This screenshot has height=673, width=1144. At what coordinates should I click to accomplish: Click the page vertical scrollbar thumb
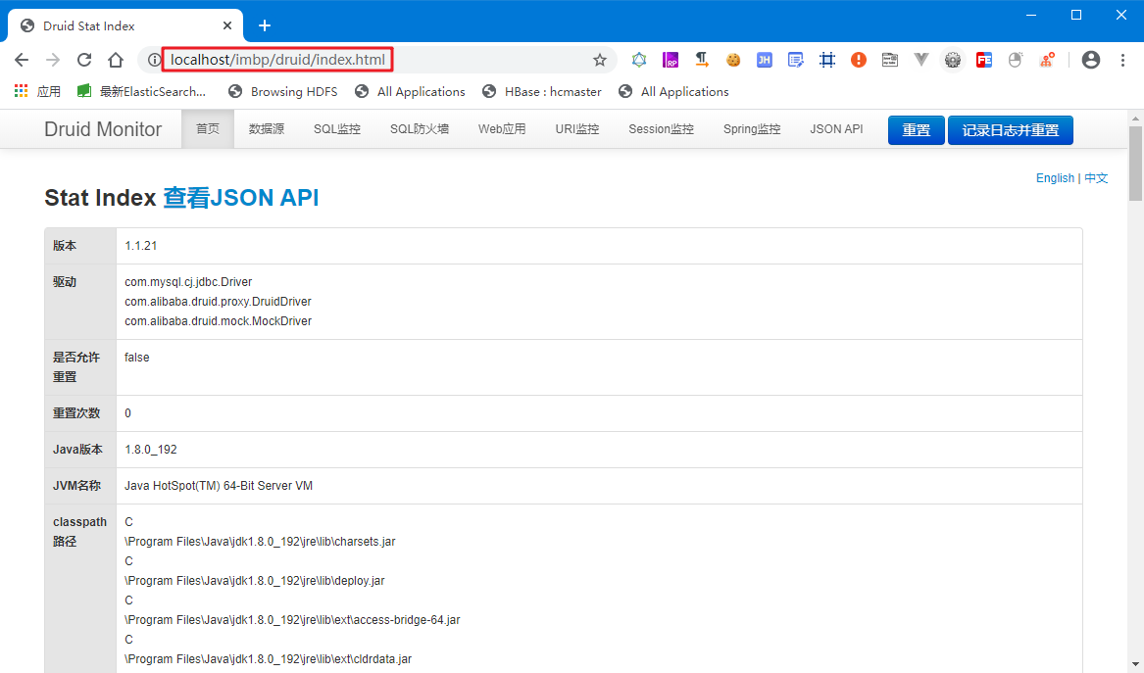click(x=1135, y=164)
